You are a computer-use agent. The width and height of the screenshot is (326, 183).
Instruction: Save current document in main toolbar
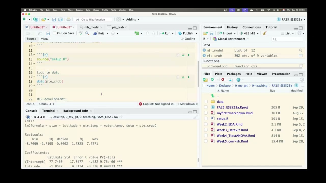54,20
